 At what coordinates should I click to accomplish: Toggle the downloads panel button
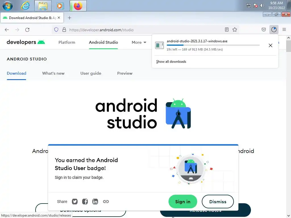[x=274, y=30]
